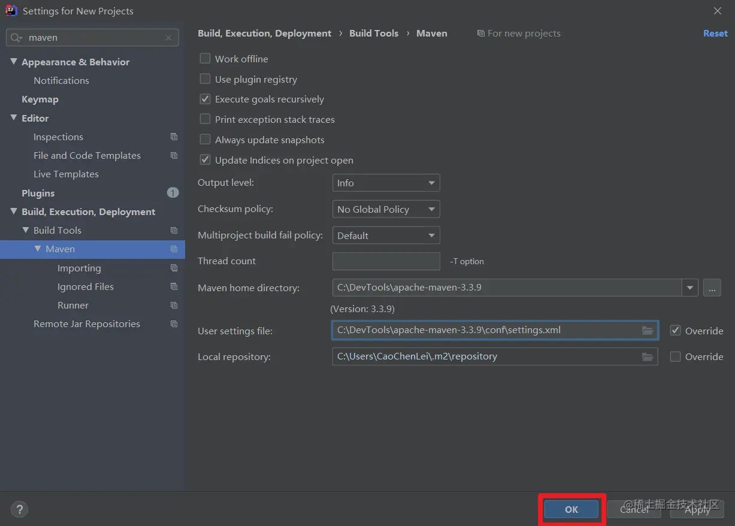Open the help question mark button

click(19, 510)
